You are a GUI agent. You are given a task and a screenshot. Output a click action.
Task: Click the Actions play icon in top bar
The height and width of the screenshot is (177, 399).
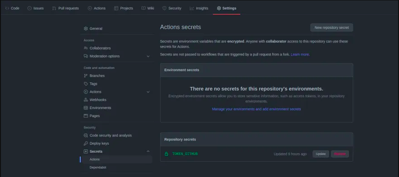coord(90,8)
